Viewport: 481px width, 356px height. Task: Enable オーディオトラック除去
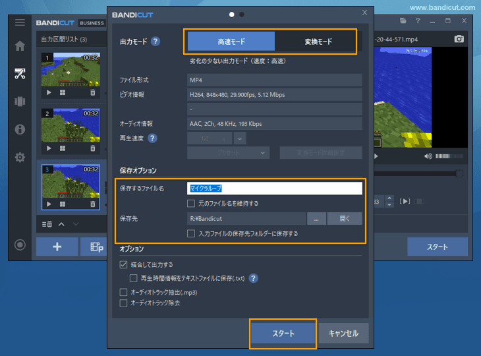[123, 303]
